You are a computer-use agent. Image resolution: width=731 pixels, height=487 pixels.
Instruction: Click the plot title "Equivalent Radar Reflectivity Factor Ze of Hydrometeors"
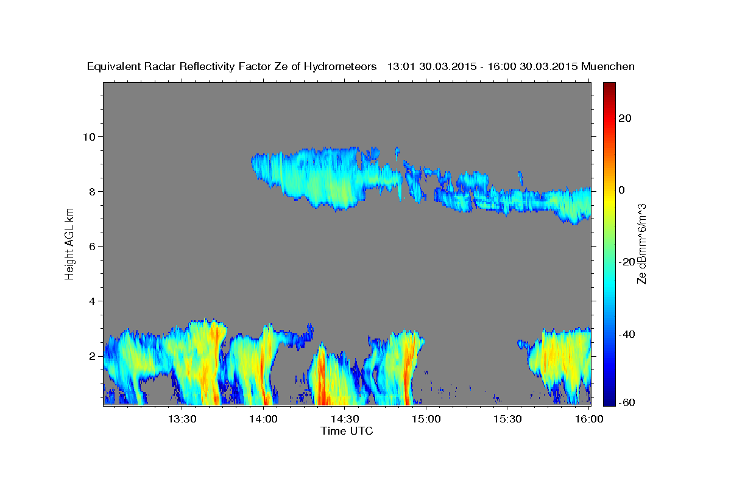click(x=232, y=67)
